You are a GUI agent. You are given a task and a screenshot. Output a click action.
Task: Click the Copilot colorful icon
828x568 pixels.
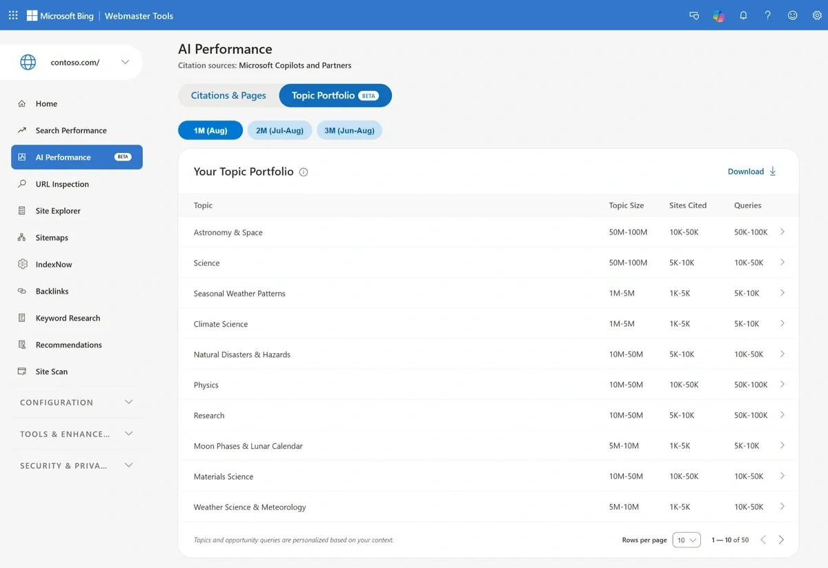719,16
